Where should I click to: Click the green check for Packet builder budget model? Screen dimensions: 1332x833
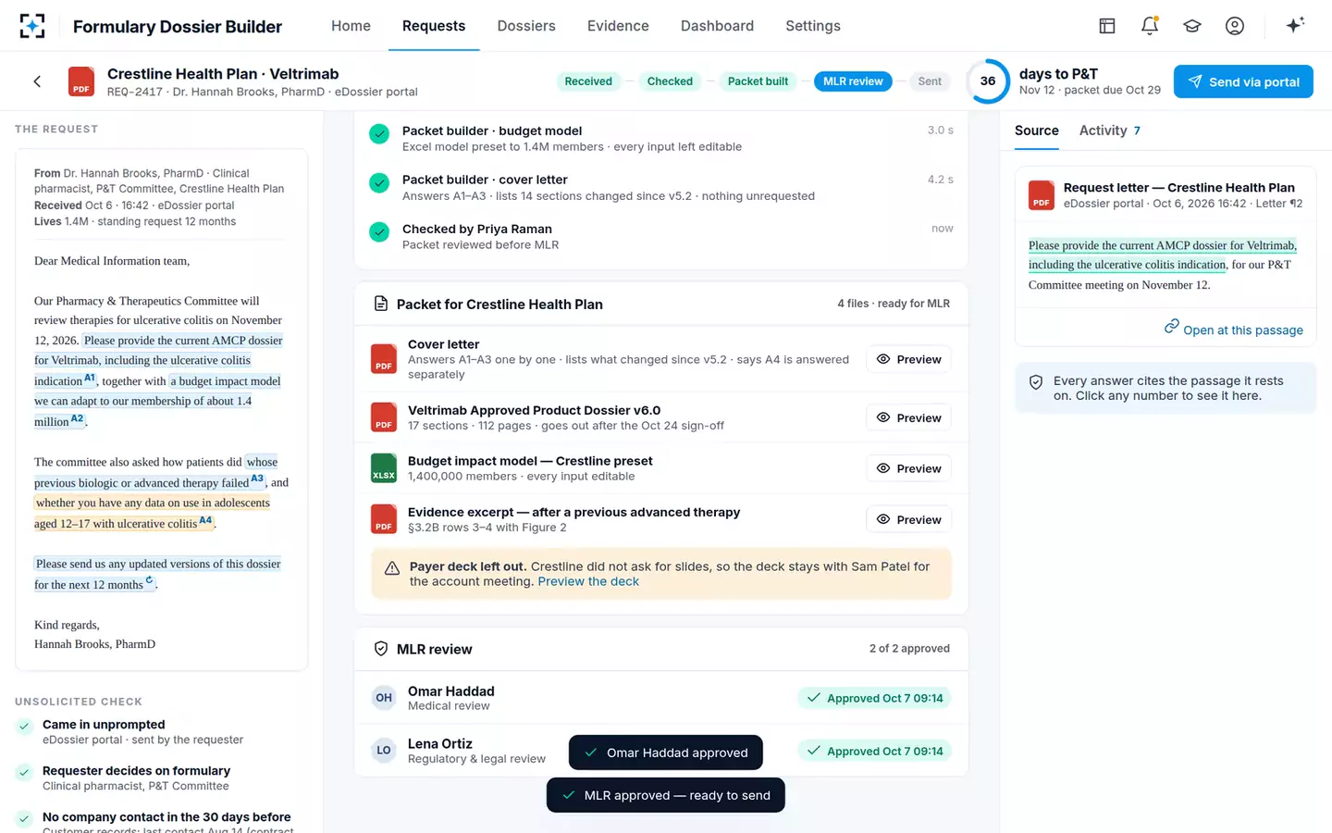(x=379, y=134)
